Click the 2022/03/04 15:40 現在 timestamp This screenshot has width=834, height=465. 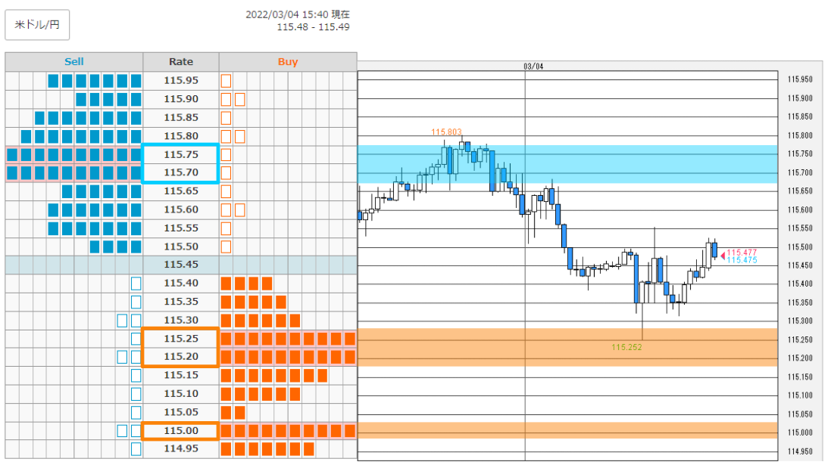298,14
